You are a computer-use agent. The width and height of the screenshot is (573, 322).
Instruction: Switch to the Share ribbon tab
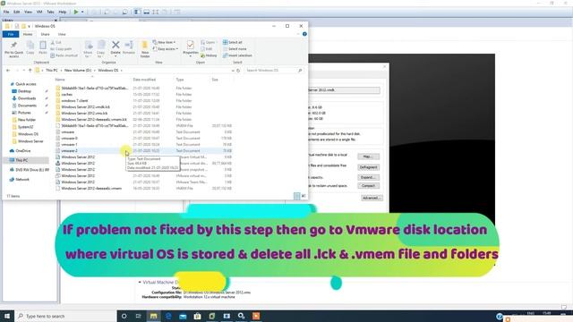pyautogui.click(x=45, y=34)
